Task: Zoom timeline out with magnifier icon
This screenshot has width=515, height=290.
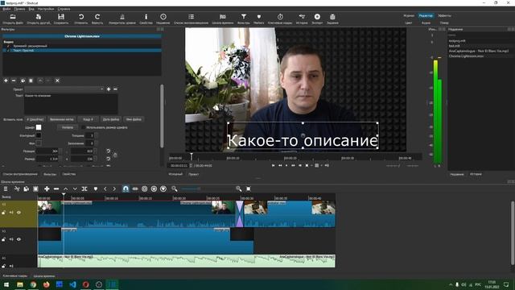Action: coord(175,188)
